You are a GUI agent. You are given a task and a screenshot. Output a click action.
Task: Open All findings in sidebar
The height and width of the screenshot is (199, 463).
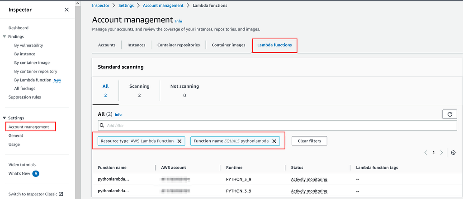click(x=24, y=89)
